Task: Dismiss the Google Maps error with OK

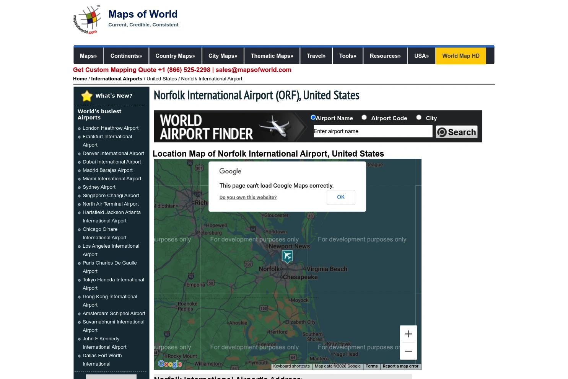Action: 341,197
